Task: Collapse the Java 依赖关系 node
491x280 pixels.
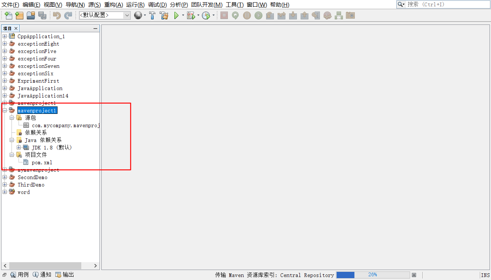Action: click(x=12, y=140)
